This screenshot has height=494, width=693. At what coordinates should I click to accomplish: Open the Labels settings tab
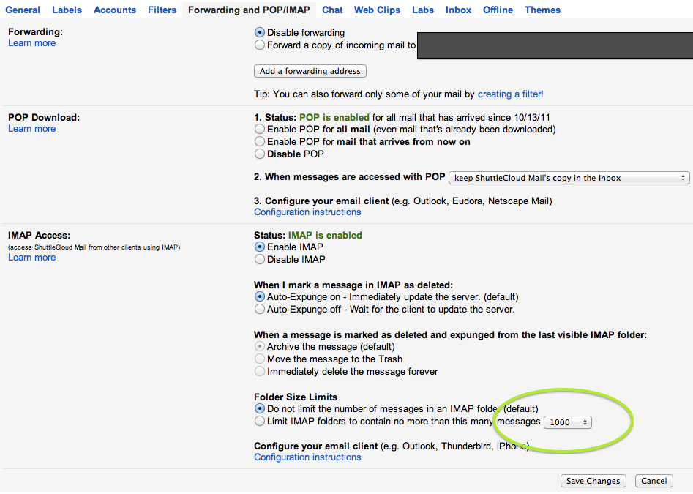(x=67, y=10)
